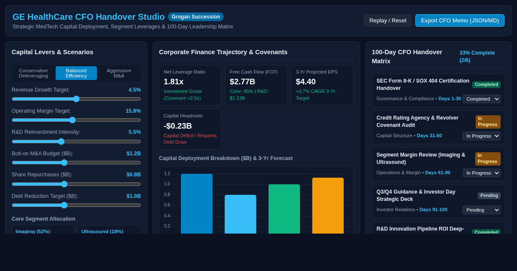
Task: Click the 'Days 1-30' label
Action: pos(450,99)
